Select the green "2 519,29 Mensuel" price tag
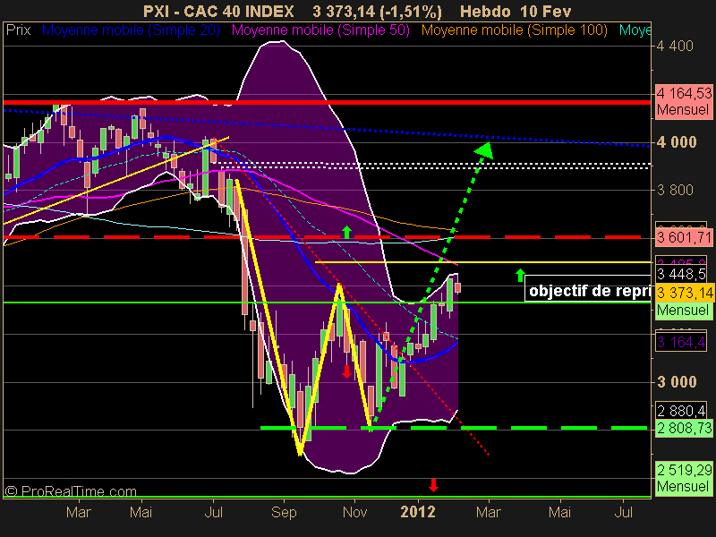 click(684, 478)
